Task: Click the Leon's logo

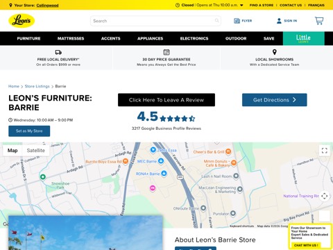Action: point(22,21)
